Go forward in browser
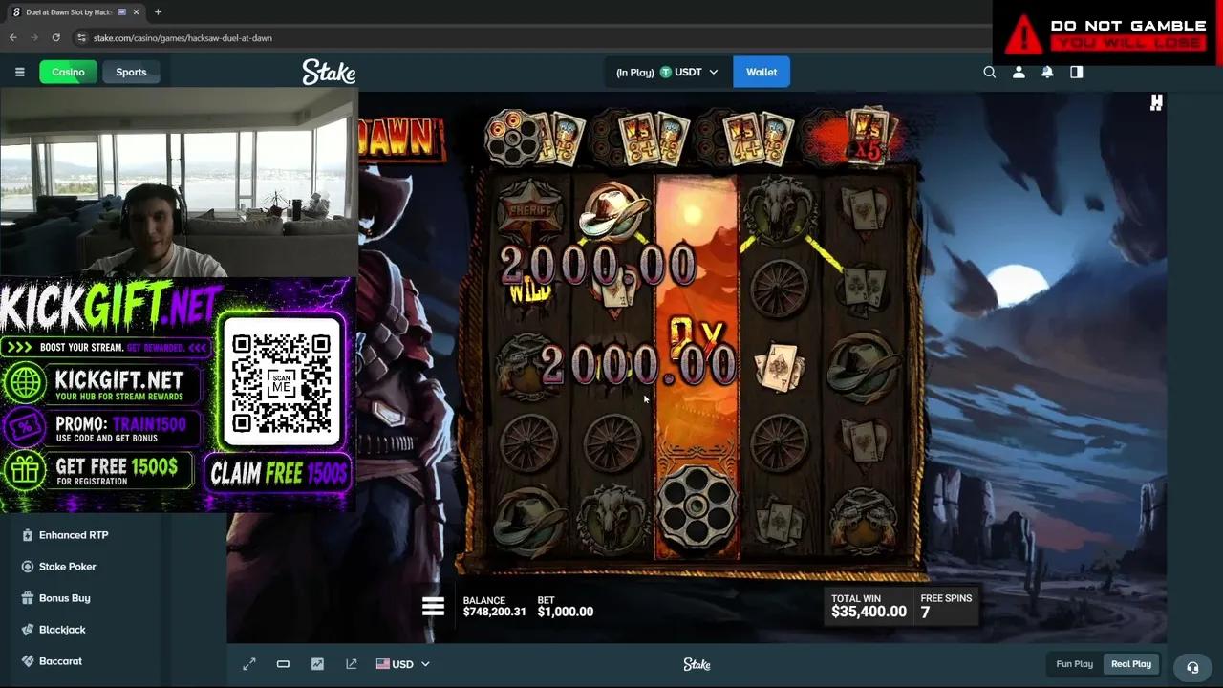Viewport: 1223px width, 688px height. coord(34,37)
